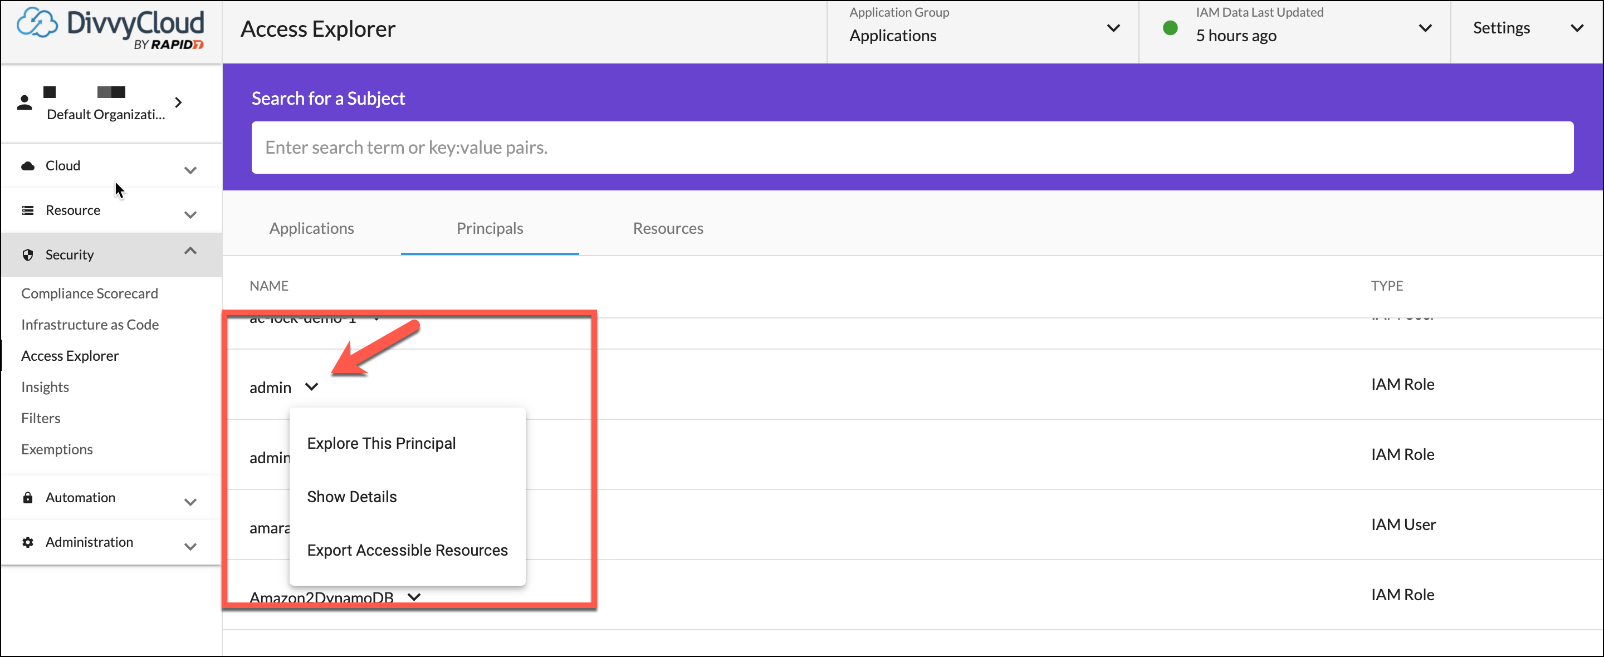
Task: Open Amazon2DynamoDB row chevron
Action: click(x=414, y=597)
